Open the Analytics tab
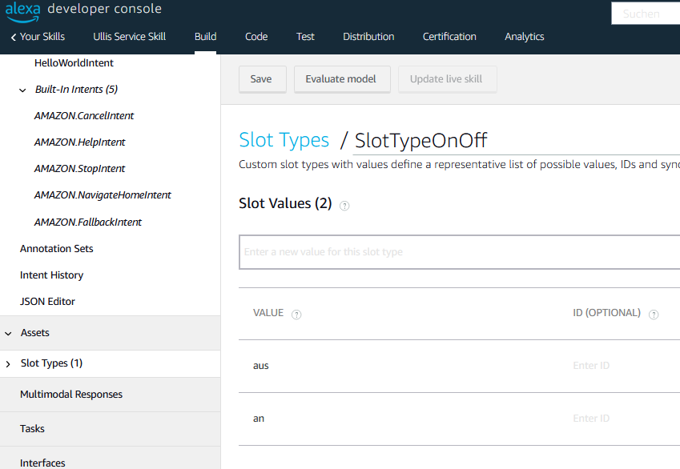Viewport: 680px width, 469px height. (525, 37)
